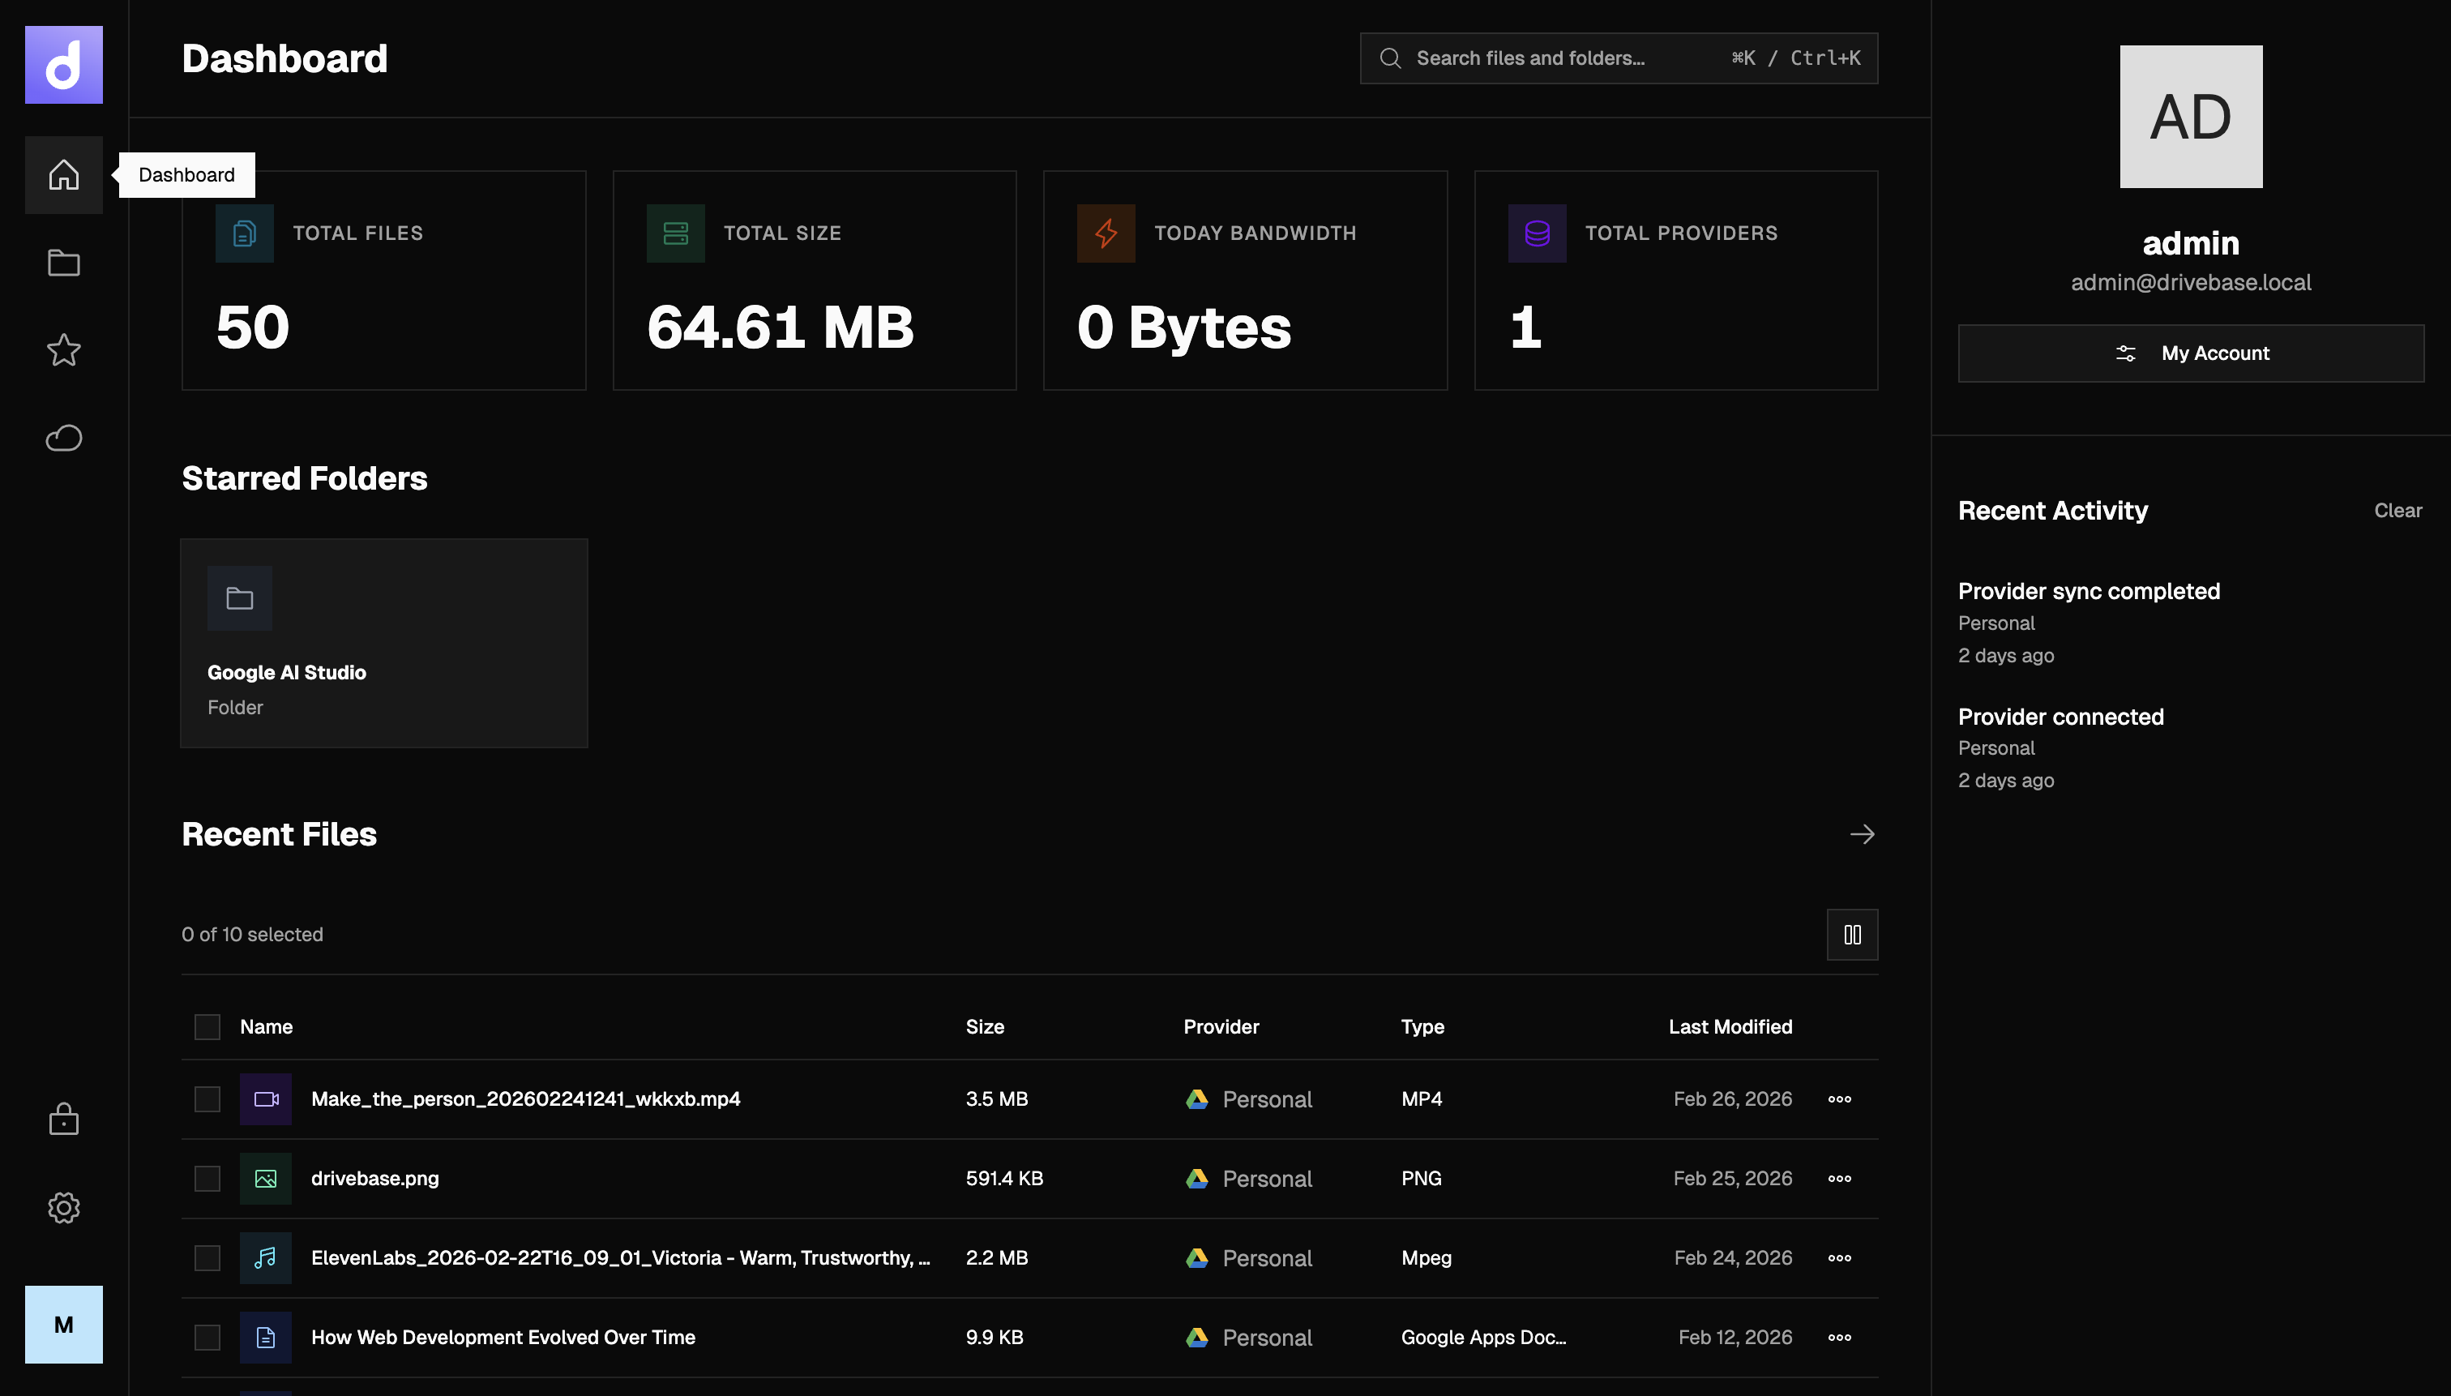Click the M user avatar at sidebar bottom
This screenshot has height=1396, width=2451.
[63, 1324]
